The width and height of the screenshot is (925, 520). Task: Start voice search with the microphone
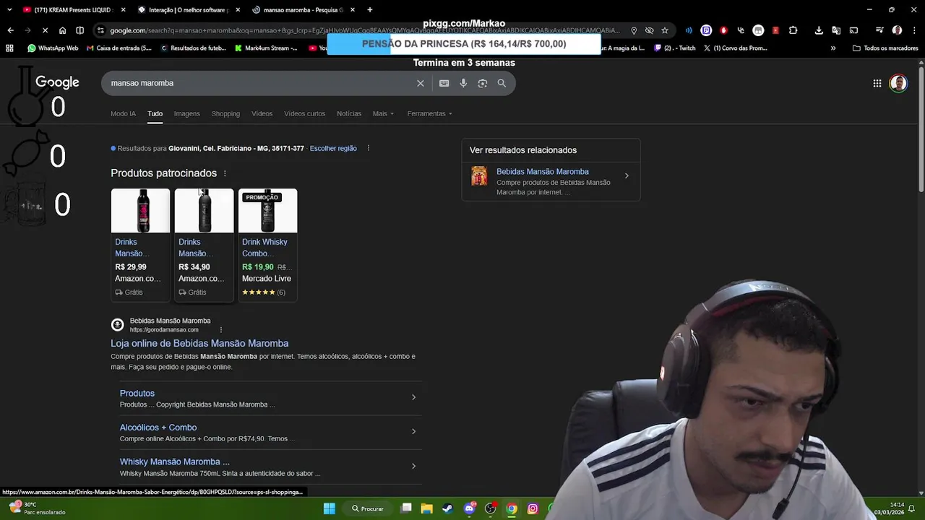463,83
